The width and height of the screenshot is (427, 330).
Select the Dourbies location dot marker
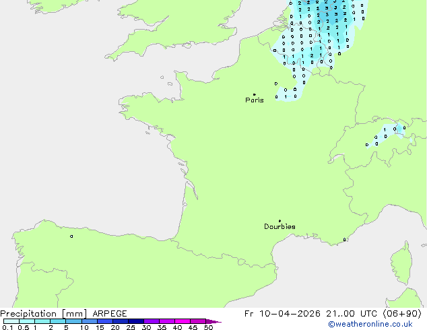(280, 221)
